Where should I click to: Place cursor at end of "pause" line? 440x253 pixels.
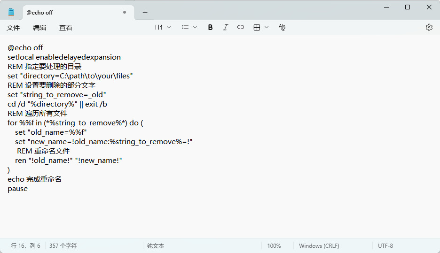[x=28, y=189]
